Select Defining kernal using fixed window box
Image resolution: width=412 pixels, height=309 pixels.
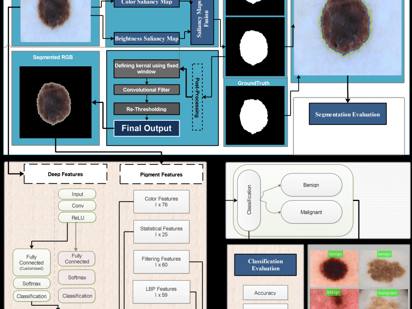(x=147, y=68)
